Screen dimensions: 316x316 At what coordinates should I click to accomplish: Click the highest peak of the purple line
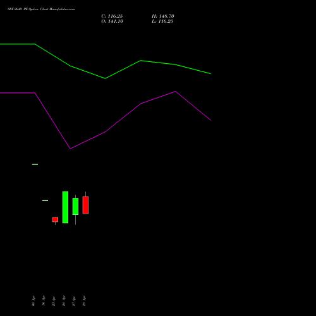coord(176,92)
